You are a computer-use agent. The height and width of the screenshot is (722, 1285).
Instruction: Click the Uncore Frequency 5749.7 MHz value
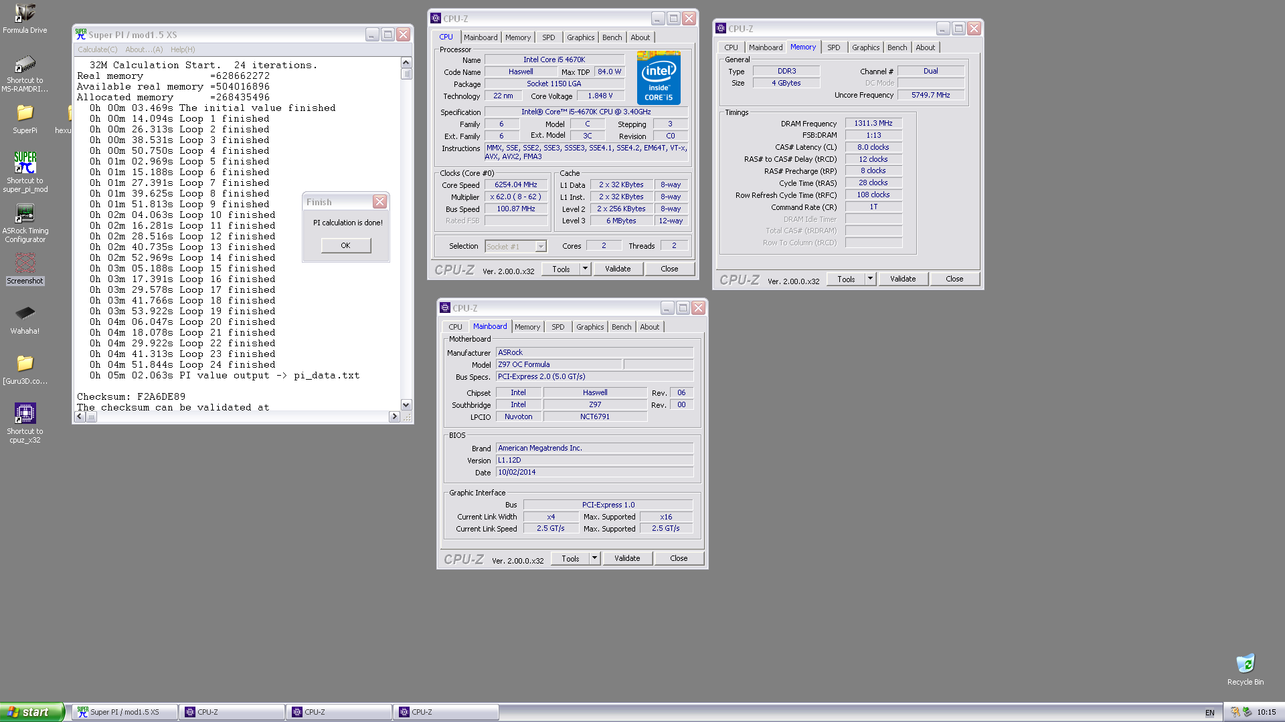pos(930,95)
